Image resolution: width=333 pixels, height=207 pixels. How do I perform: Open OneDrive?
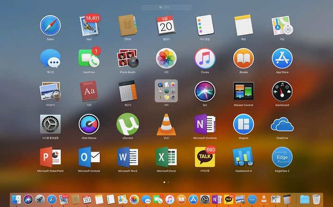pos(282,124)
